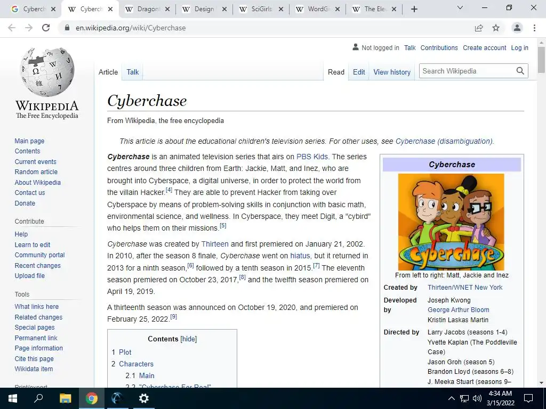The height and width of the screenshot is (409, 546).
Task: Close the Google Cyberchase search tab
Action: tap(53, 9)
